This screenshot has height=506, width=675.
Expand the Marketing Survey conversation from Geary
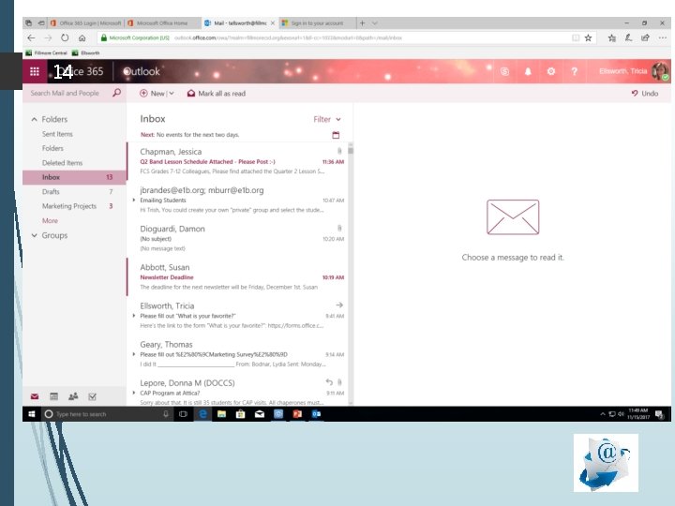134,354
